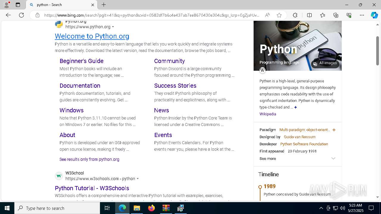This screenshot has height=214, width=381.
Task: Click the 1989 timeline marker
Action: [x=260, y=187]
